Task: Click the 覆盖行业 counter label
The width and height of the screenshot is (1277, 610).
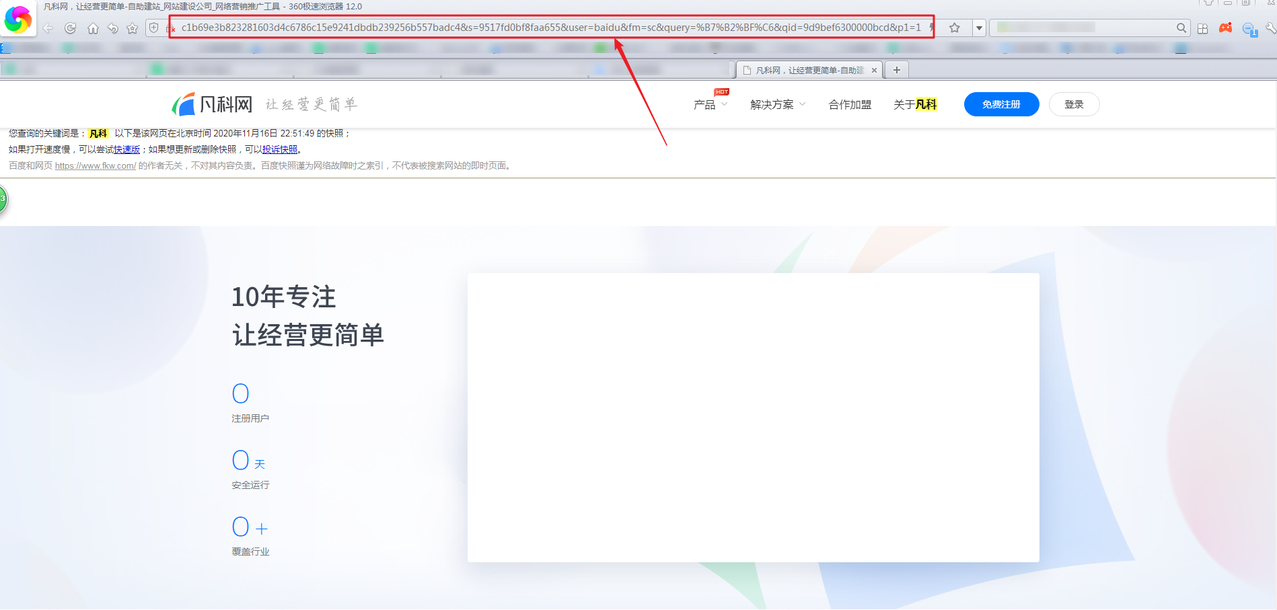Action: point(250,551)
